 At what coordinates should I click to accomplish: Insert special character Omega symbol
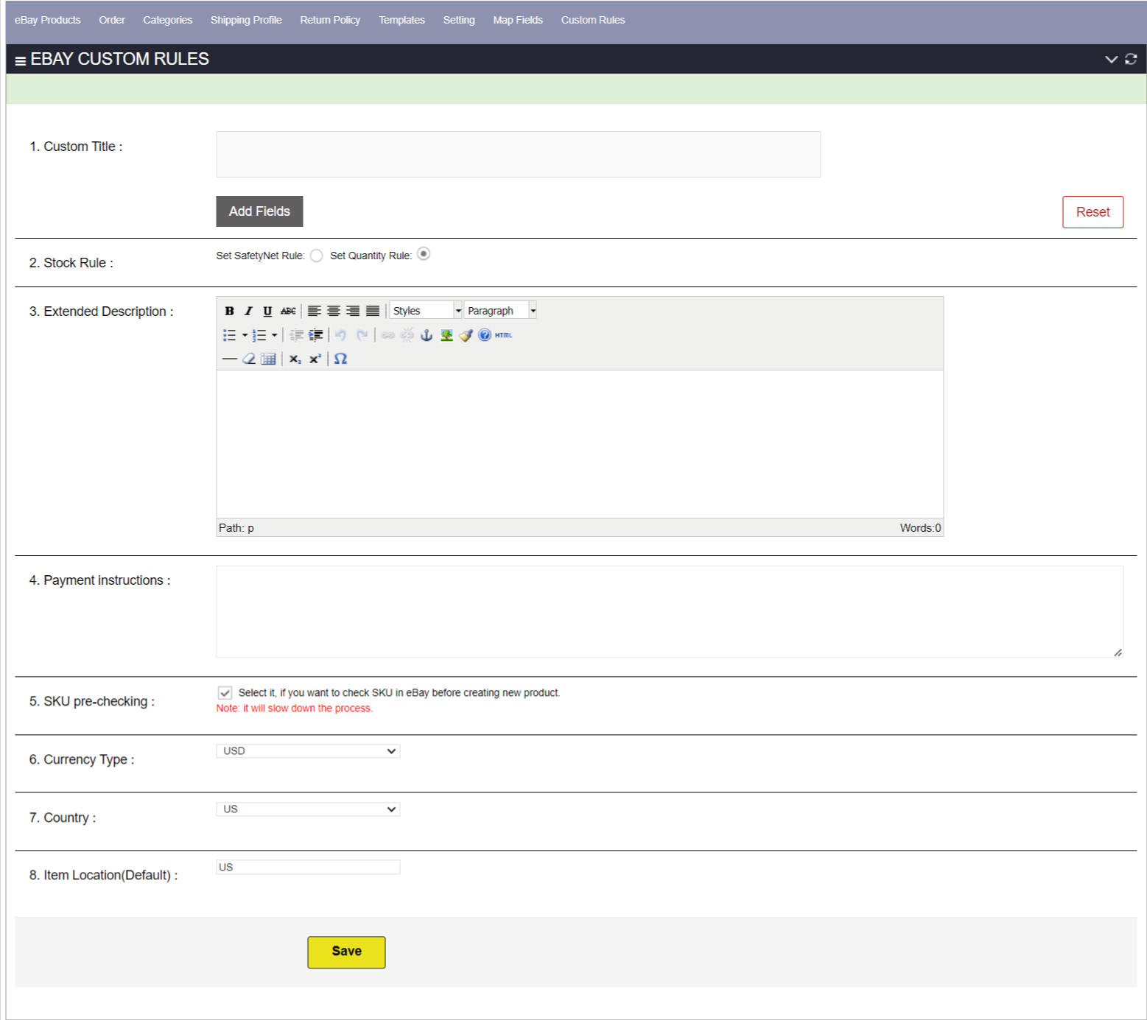click(x=340, y=359)
